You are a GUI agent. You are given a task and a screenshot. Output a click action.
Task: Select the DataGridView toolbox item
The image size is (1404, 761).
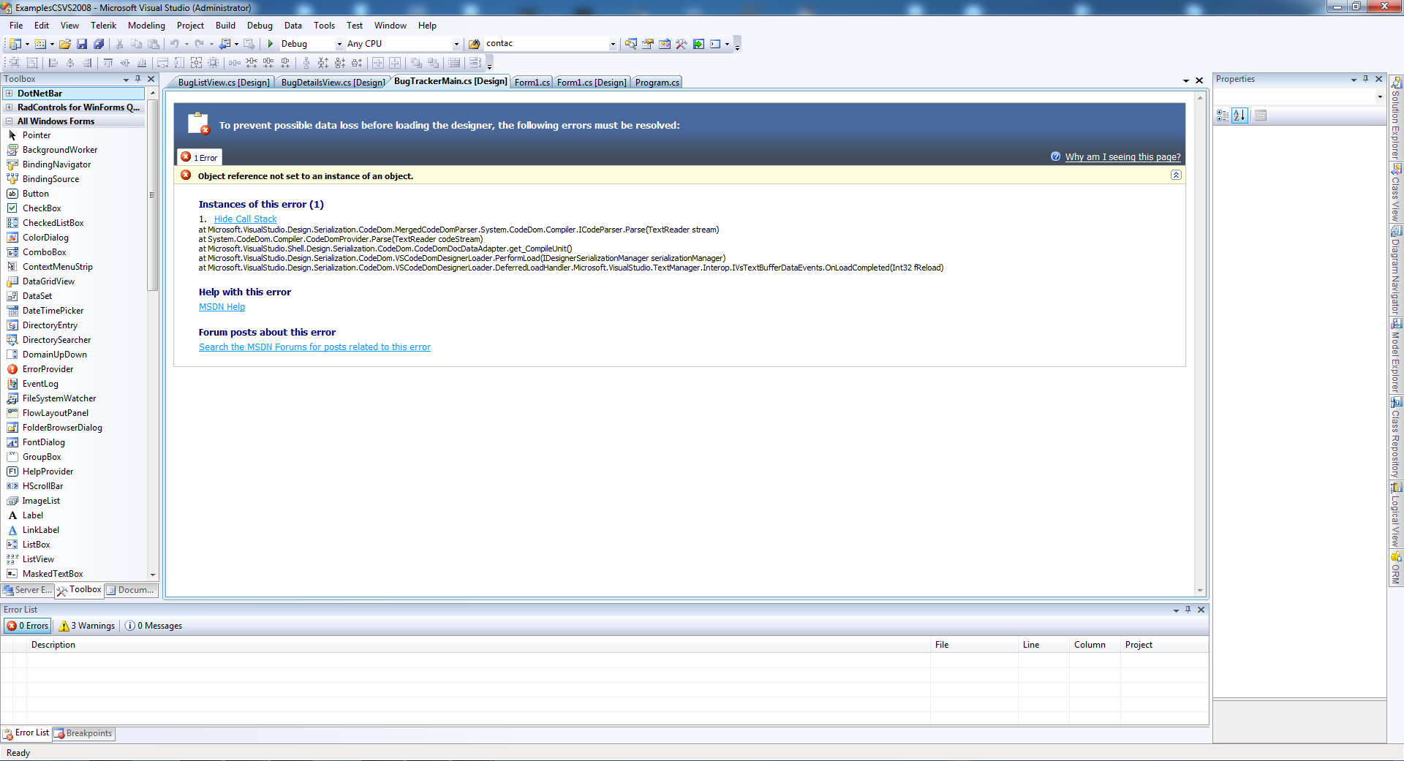pyautogui.click(x=48, y=281)
